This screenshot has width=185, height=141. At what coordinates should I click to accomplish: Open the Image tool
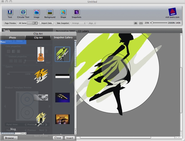[36, 12]
